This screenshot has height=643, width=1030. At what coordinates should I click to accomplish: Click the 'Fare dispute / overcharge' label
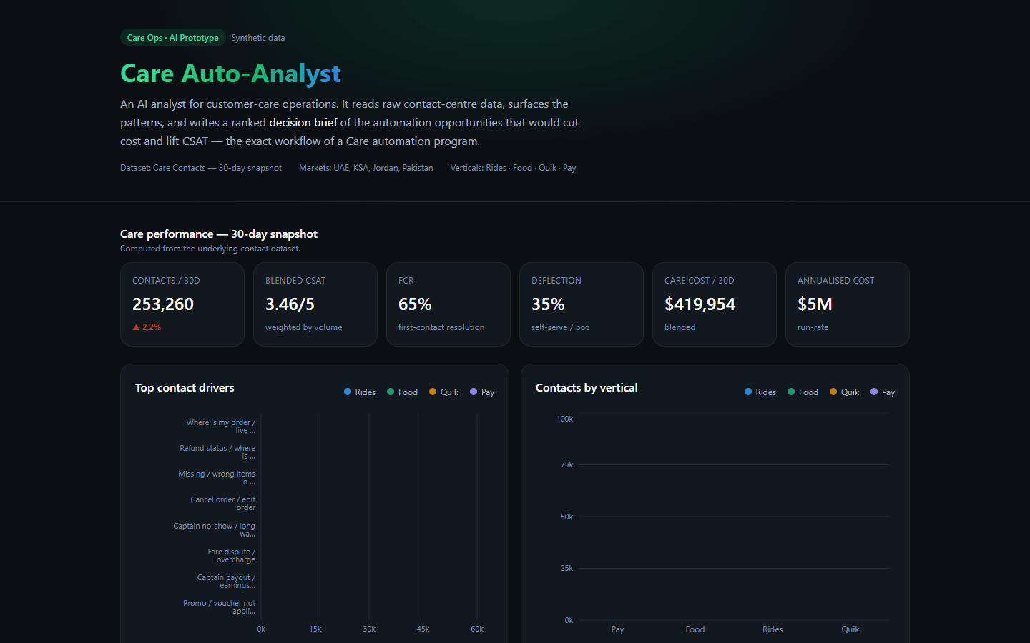pos(231,556)
